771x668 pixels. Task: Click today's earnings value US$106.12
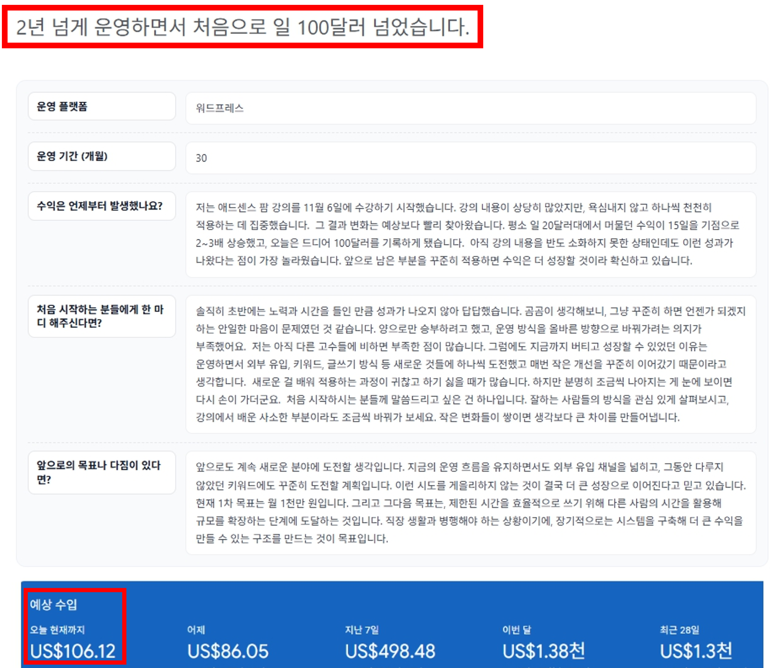point(73,651)
